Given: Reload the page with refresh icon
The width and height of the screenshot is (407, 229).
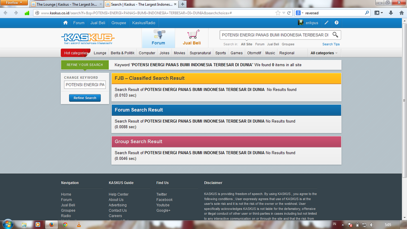Looking at the screenshot, I should [289, 13].
